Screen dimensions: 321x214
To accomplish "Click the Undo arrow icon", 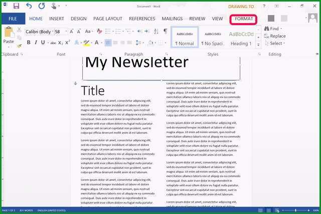I will 29,6.
